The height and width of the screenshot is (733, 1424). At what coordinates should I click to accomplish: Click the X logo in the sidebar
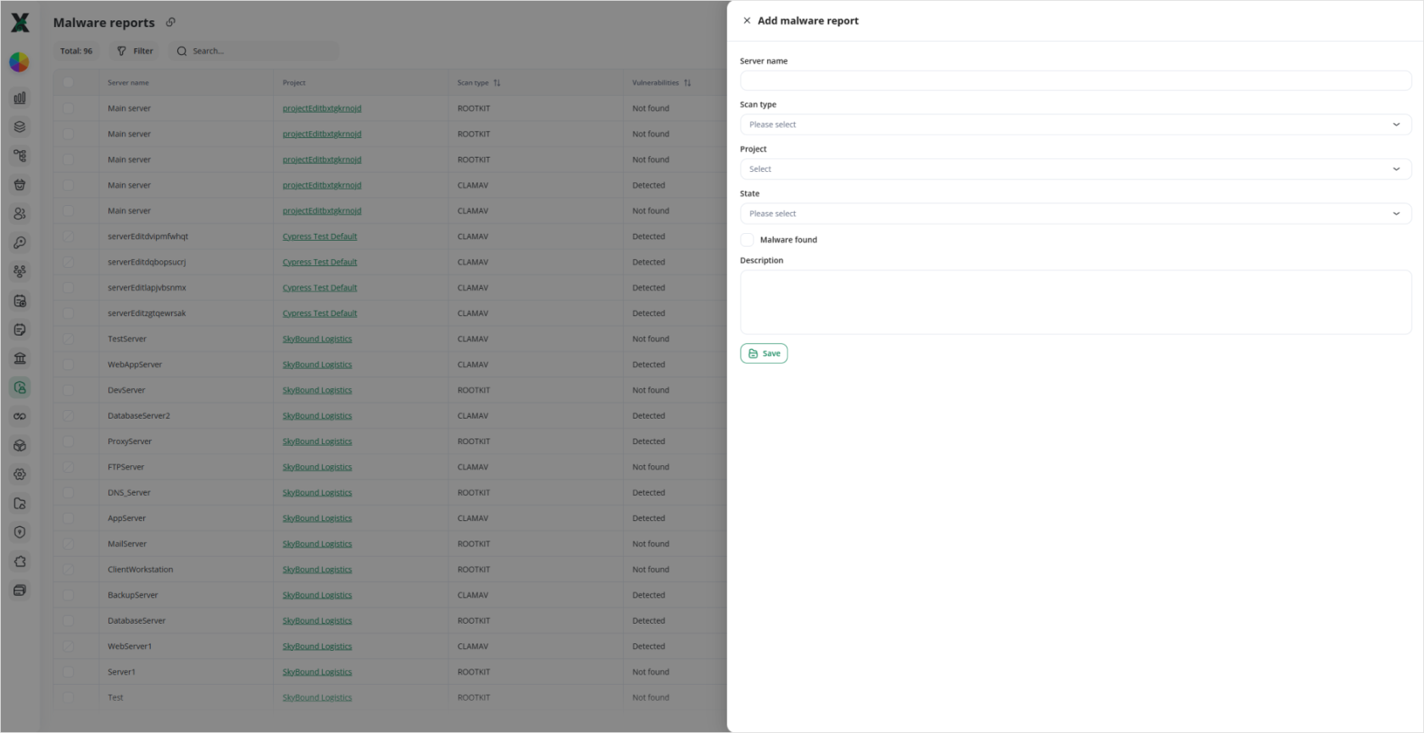point(19,23)
